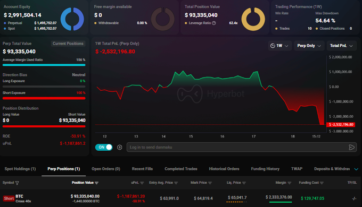Open the Funding History tab

pyautogui.click(x=265, y=169)
